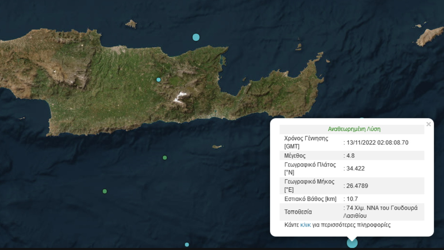Click the small island north of Crete's coast

(131, 24)
